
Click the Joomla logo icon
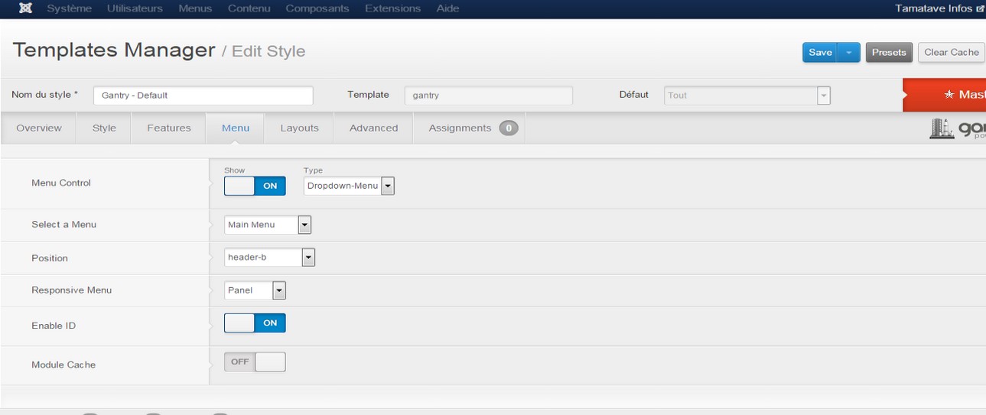pyautogui.click(x=25, y=8)
